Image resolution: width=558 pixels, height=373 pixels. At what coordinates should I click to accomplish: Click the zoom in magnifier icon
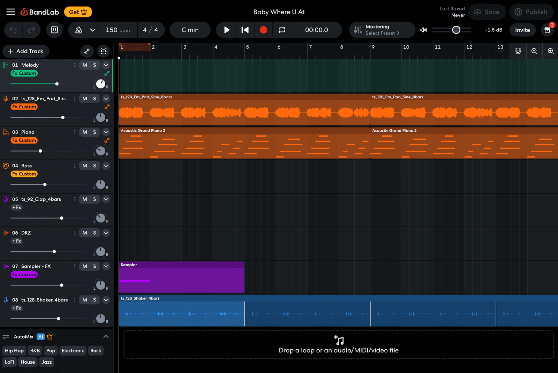(x=551, y=51)
